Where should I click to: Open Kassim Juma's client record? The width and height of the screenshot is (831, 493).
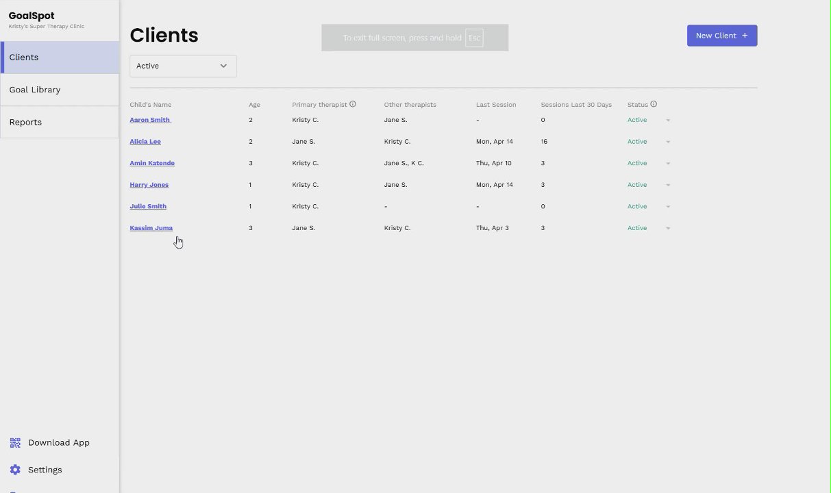(151, 228)
